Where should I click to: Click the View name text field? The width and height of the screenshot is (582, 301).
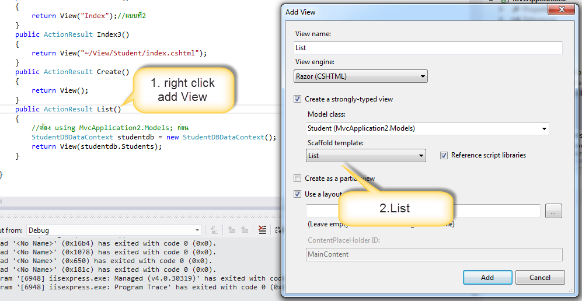click(428, 48)
